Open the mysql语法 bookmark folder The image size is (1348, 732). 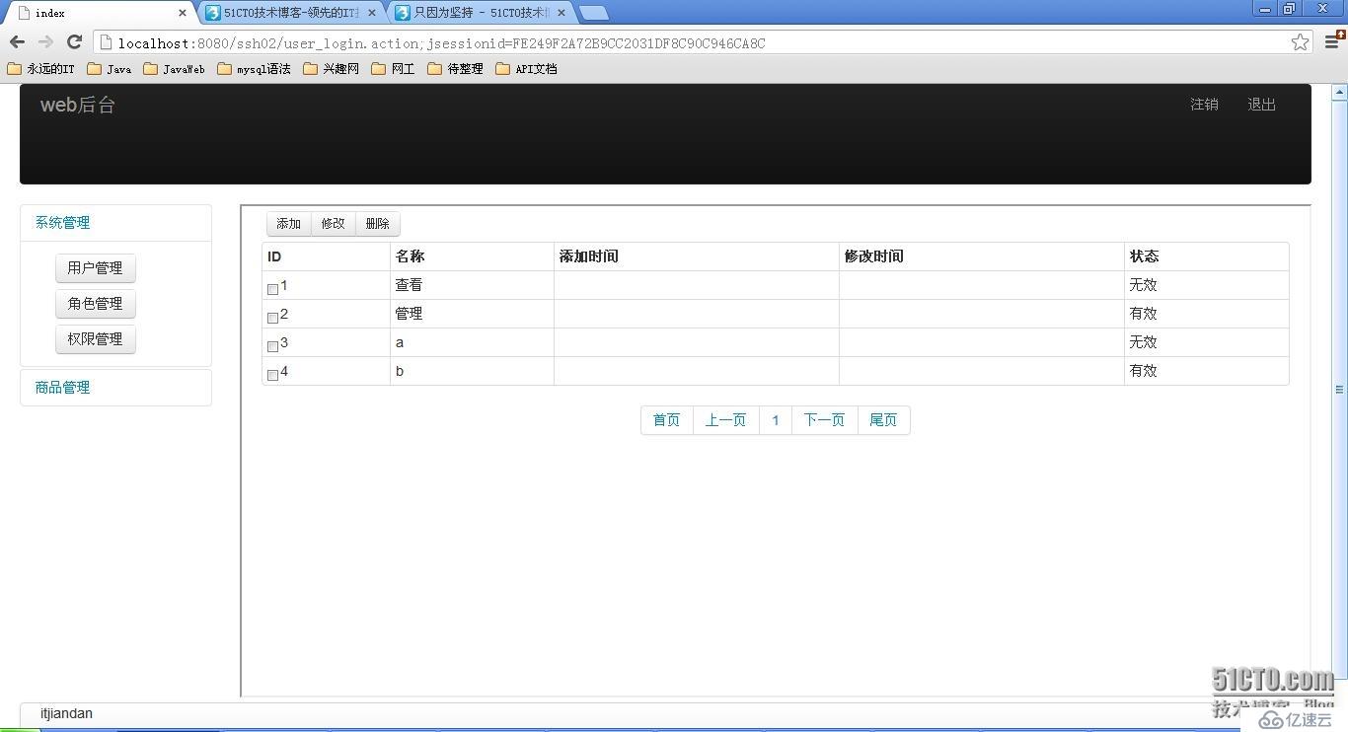[254, 69]
